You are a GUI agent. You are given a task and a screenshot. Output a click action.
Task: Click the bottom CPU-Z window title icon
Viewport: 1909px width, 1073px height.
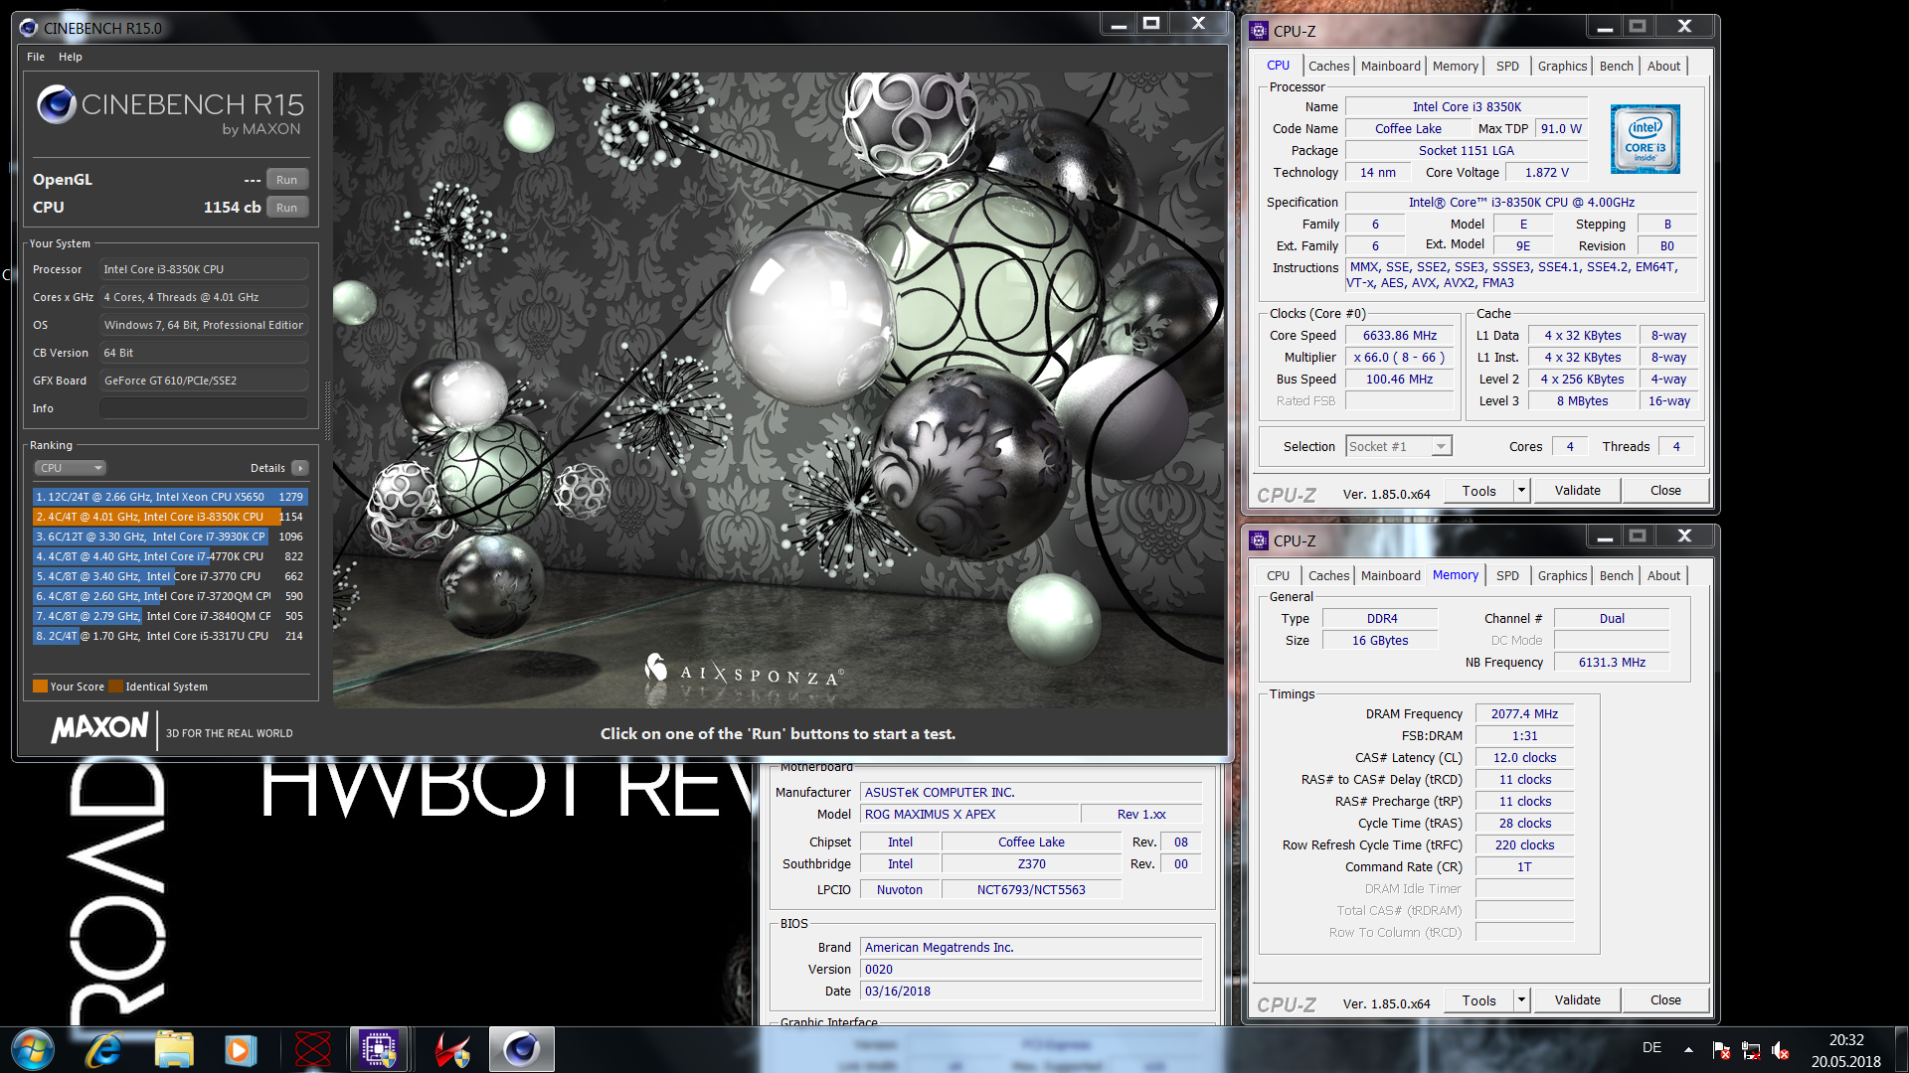[x=1259, y=539]
